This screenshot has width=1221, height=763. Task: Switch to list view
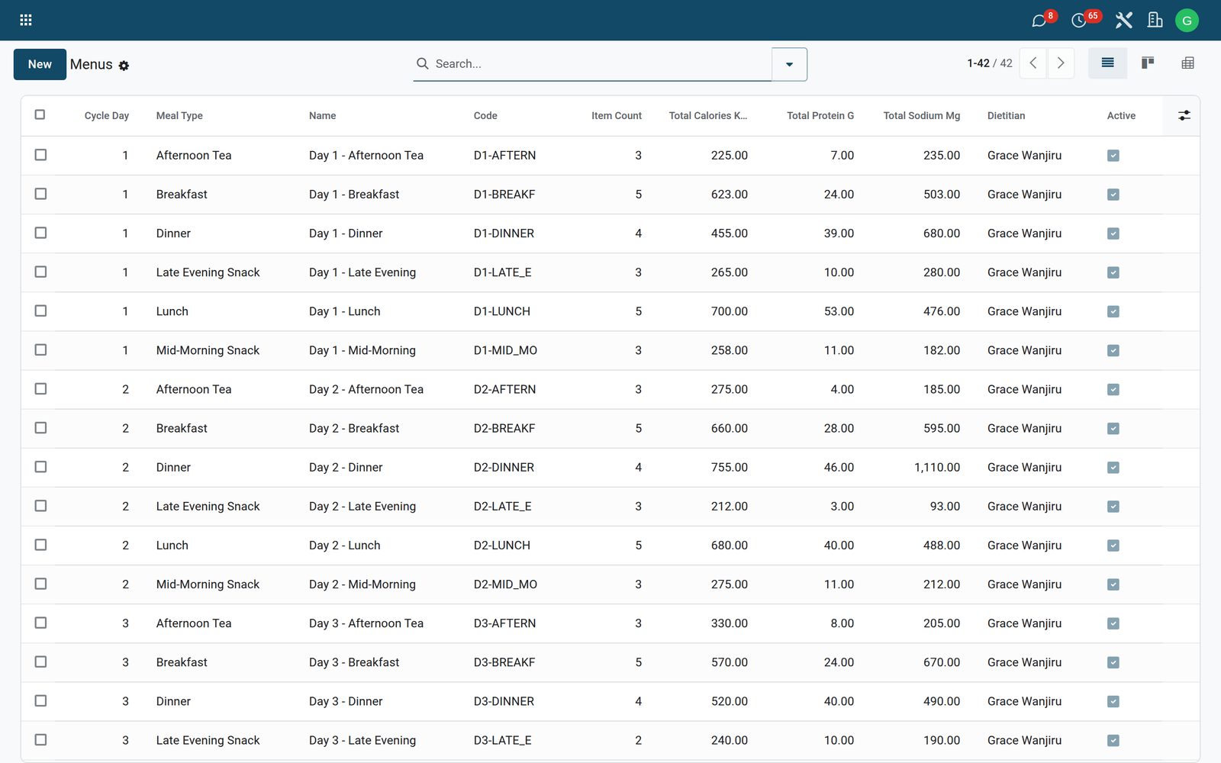1107,63
